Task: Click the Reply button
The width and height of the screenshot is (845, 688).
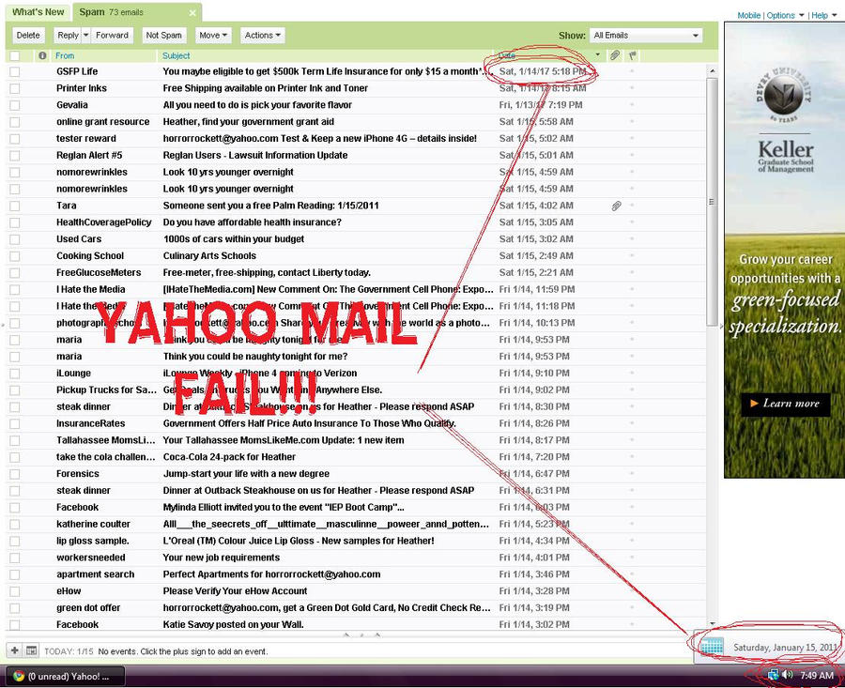Action: coord(68,35)
